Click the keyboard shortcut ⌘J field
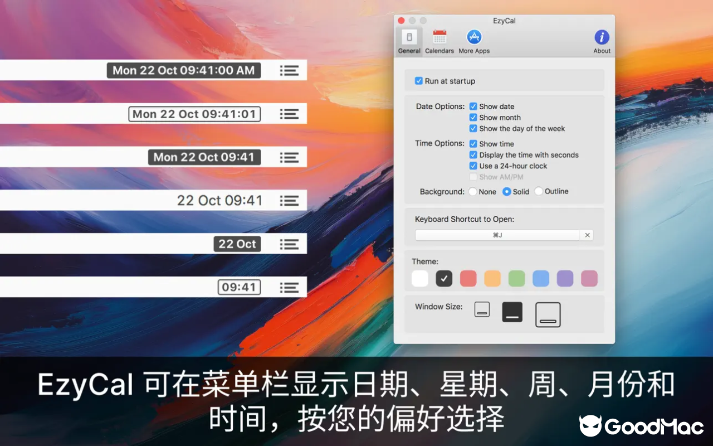 (x=497, y=235)
